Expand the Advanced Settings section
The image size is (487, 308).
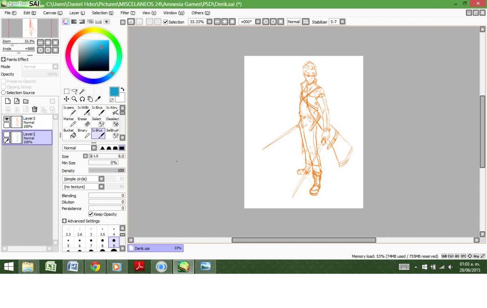65,221
